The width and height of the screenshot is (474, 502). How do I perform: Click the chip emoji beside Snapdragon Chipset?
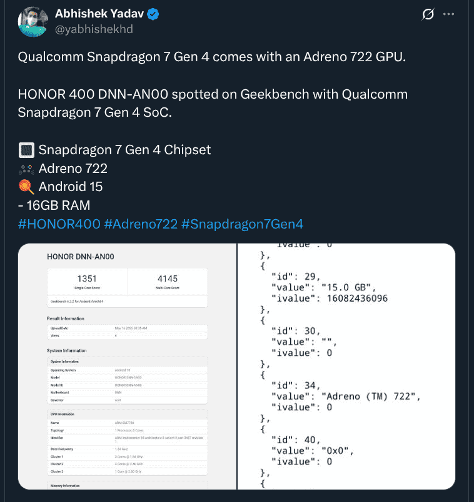click(x=26, y=150)
